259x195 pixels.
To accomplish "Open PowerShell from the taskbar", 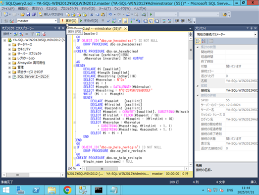I will (x=36, y=190).
